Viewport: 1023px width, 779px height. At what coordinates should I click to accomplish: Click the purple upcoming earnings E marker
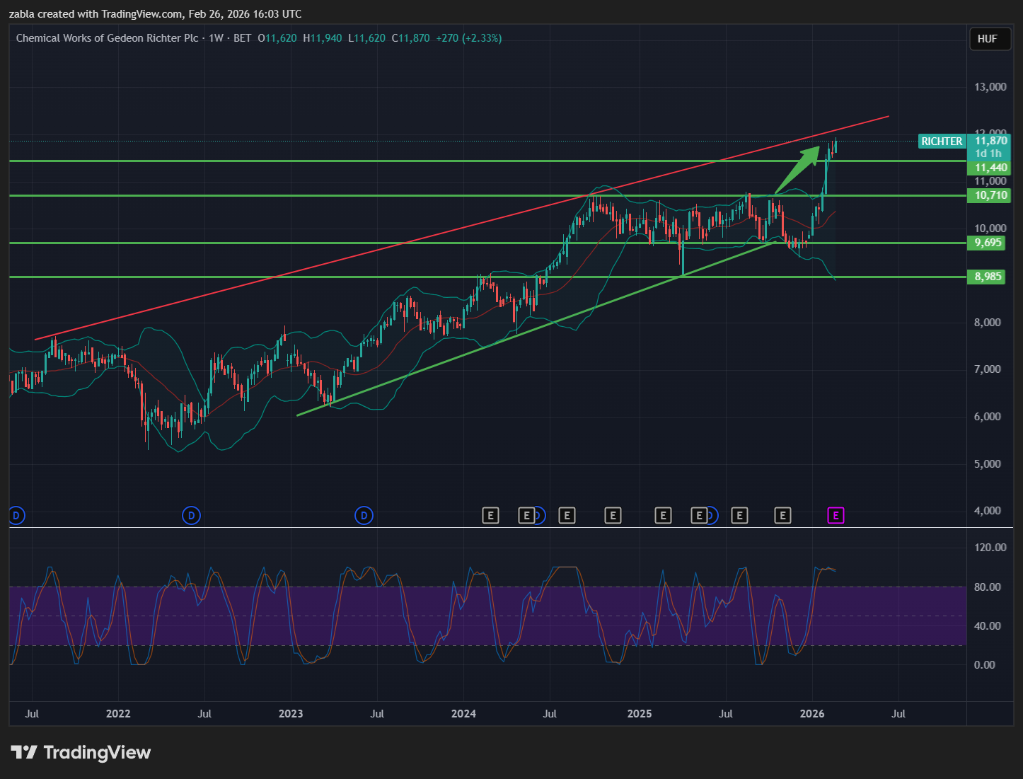(836, 516)
